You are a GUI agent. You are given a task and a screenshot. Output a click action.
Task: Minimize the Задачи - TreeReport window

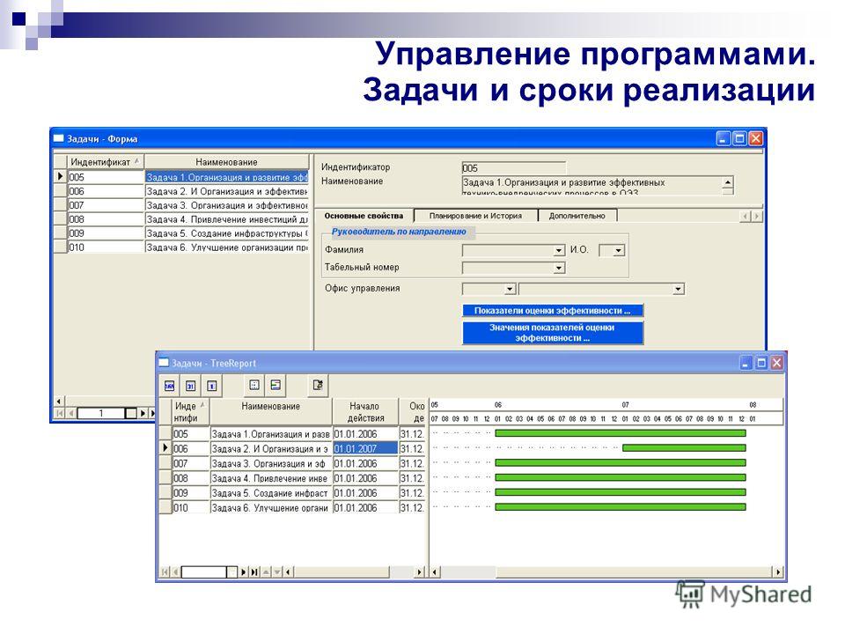point(746,363)
